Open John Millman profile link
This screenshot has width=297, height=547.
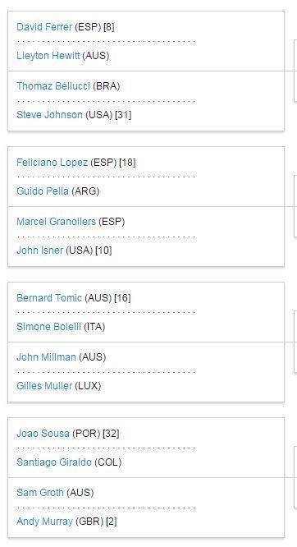(47, 357)
